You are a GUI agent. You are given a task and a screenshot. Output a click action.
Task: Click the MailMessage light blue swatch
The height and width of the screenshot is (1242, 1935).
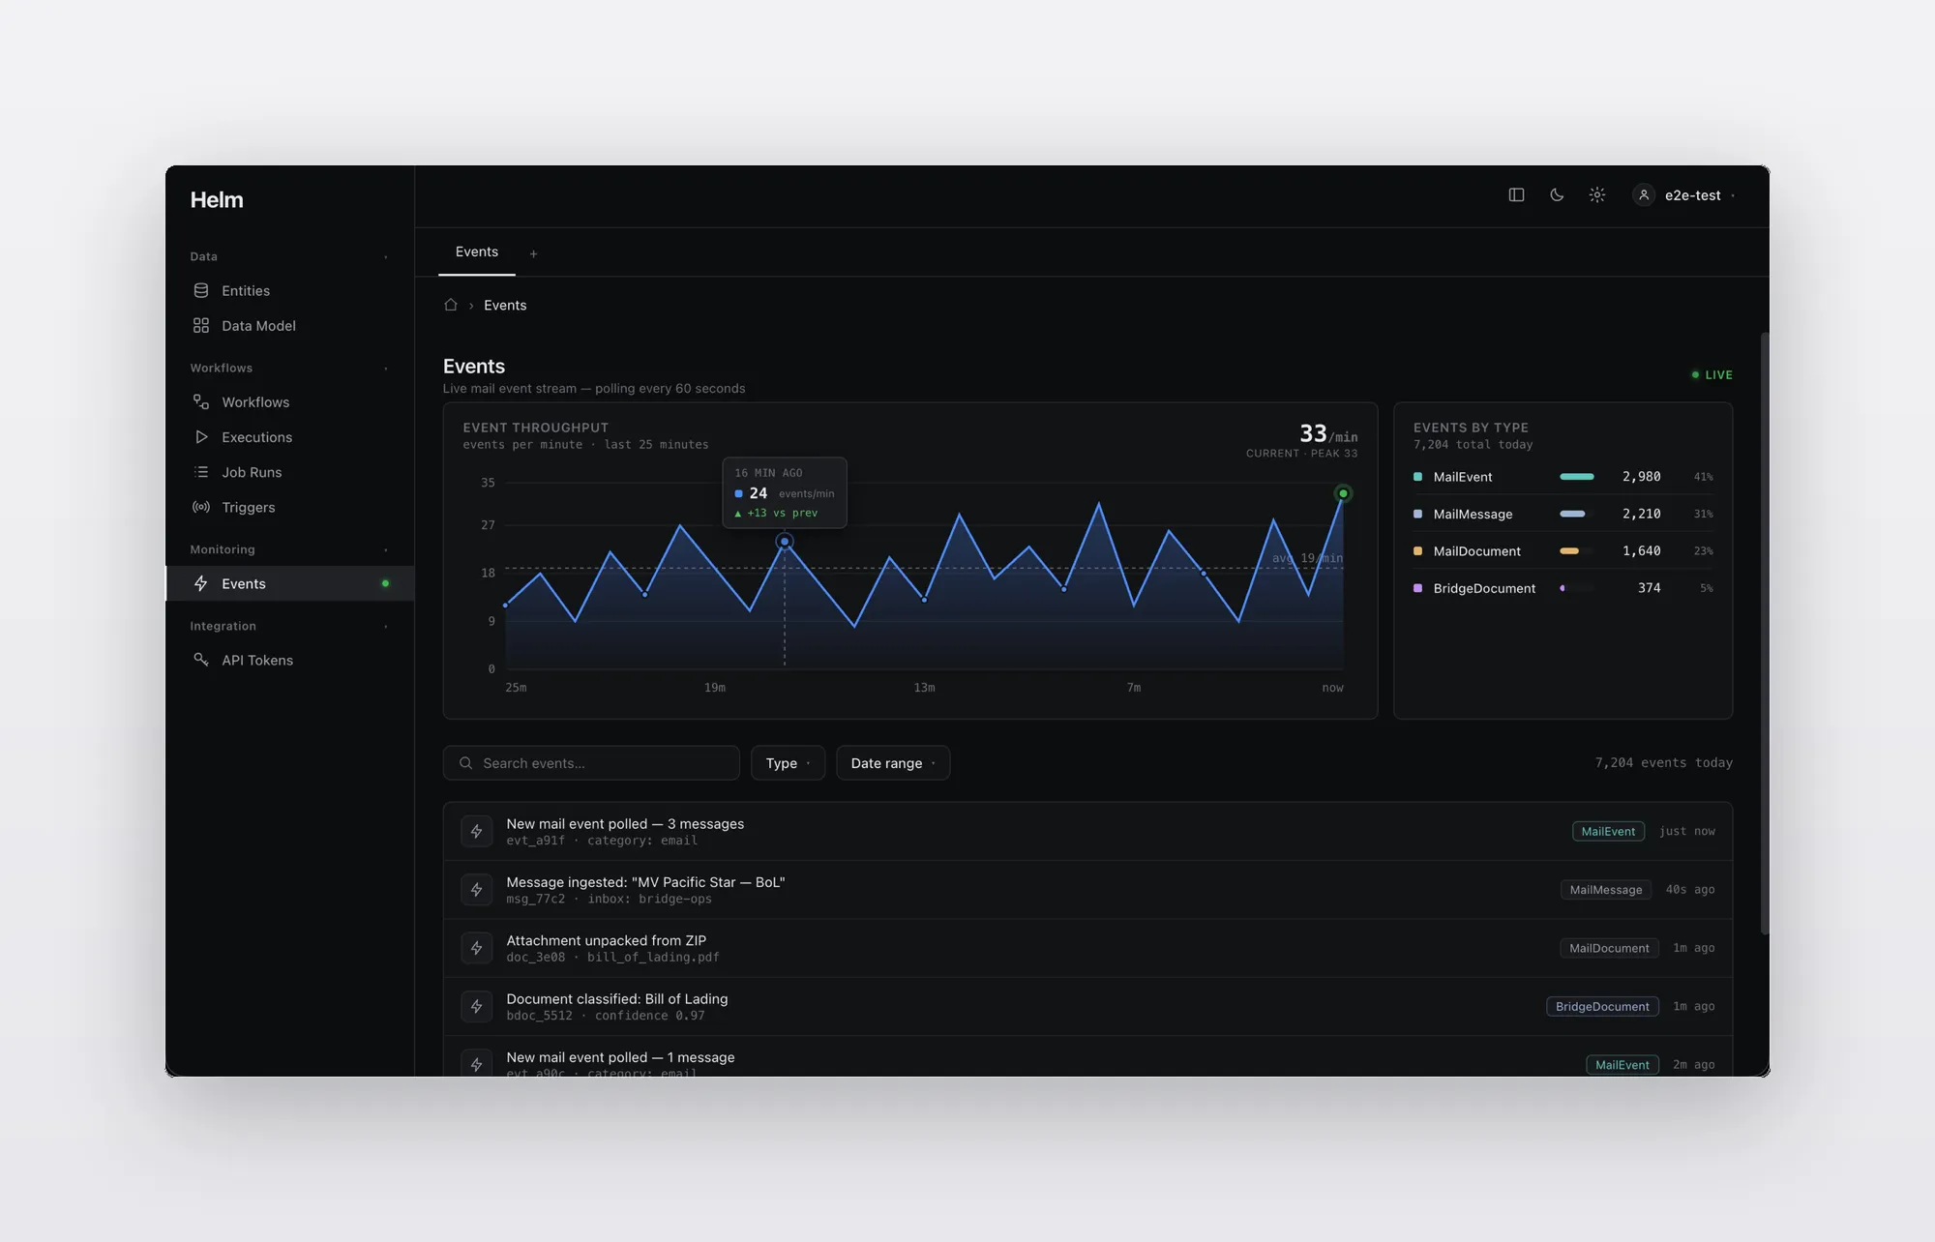(x=1418, y=514)
